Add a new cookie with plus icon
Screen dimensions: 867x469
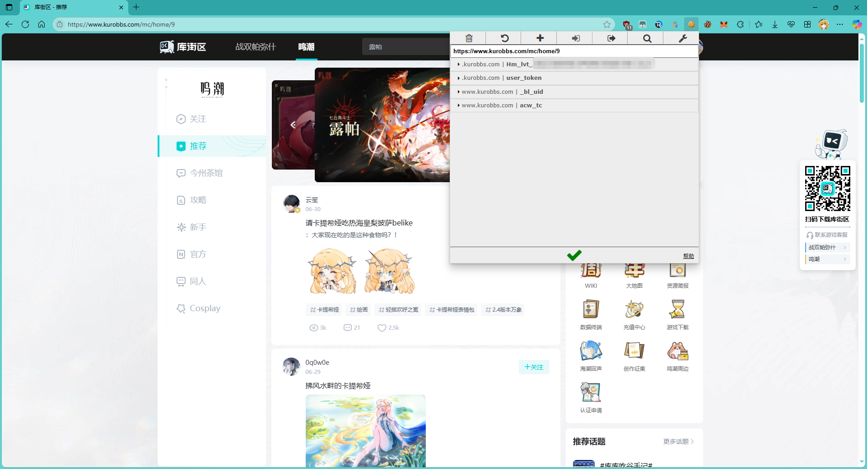(x=540, y=38)
